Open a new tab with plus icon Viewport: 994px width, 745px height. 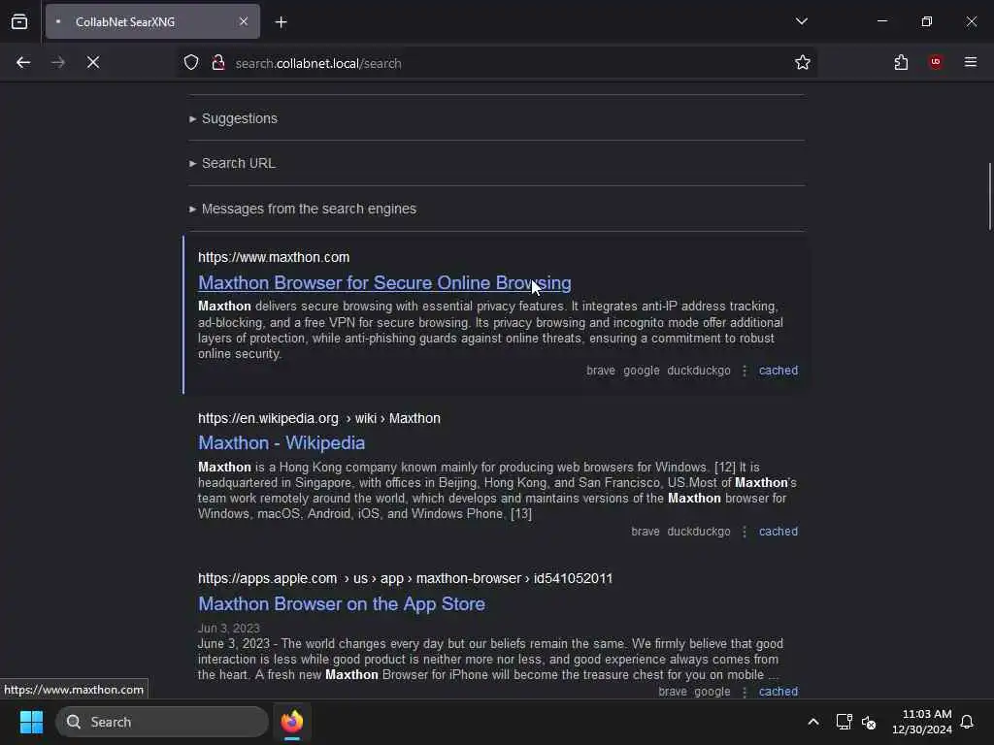tap(281, 22)
